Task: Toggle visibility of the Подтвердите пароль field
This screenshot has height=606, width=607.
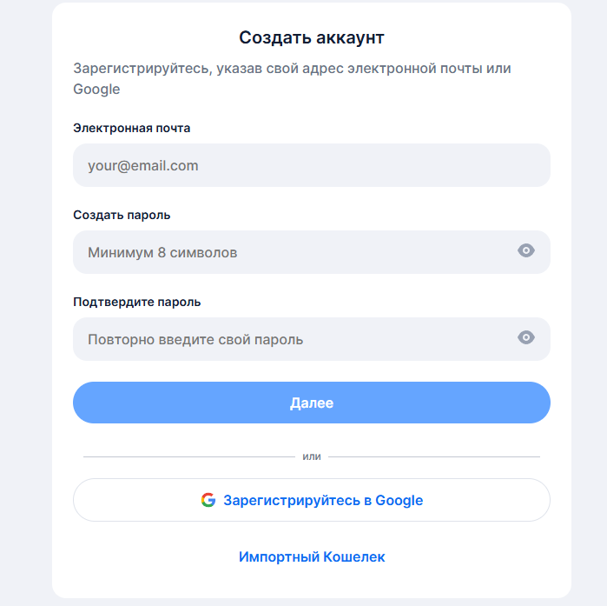Action: pos(526,338)
